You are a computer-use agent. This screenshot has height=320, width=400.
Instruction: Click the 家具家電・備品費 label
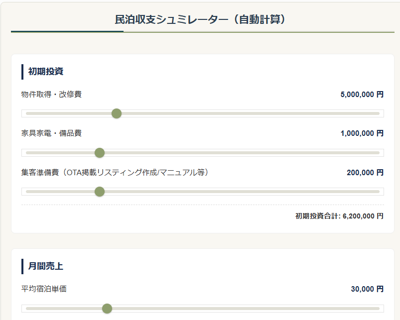(x=51, y=133)
